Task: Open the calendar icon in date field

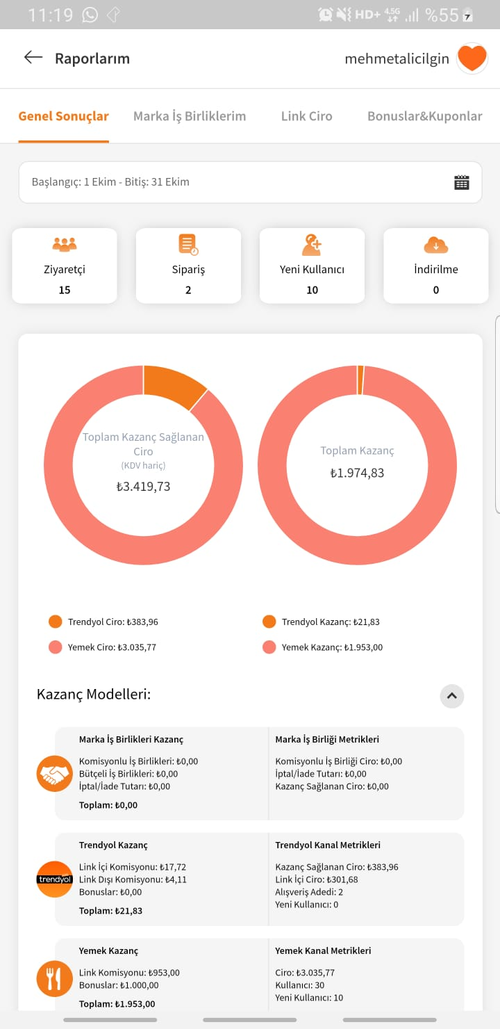Action: tap(462, 182)
